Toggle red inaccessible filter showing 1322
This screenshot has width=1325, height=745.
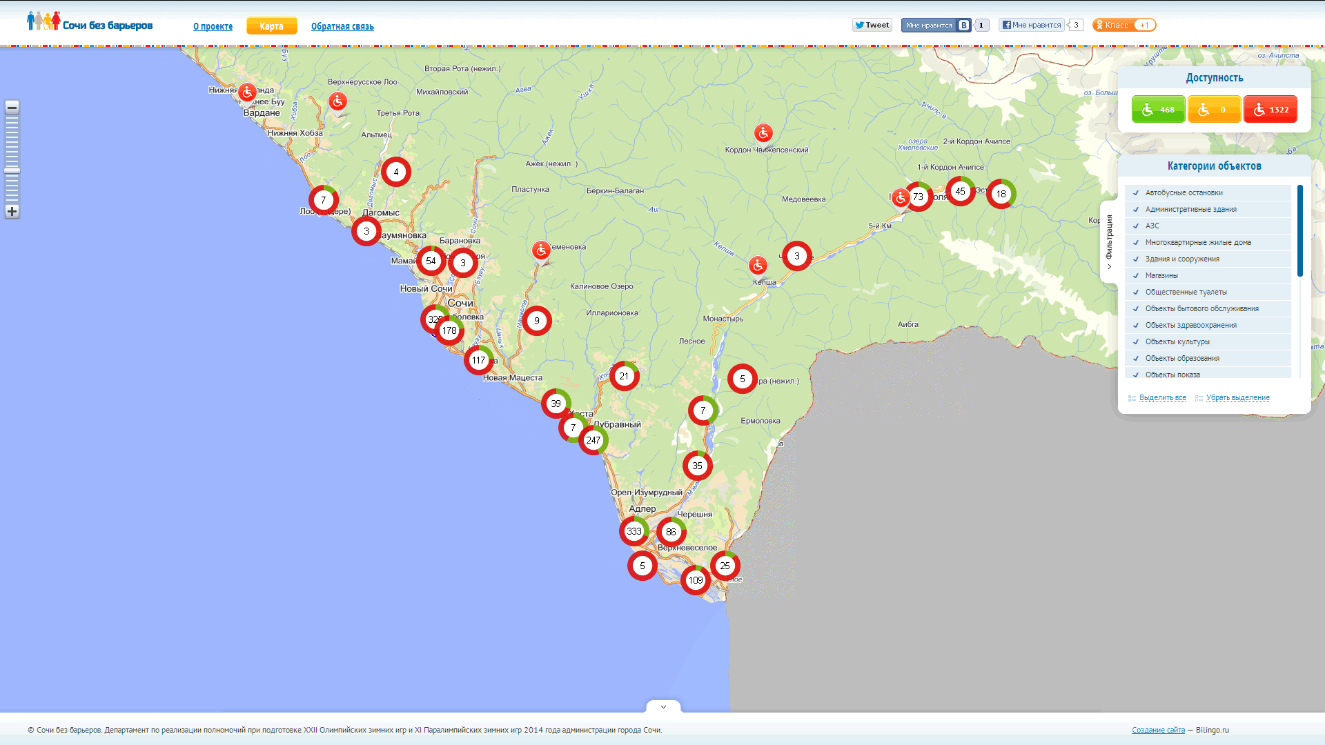(x=1270, y=109)
